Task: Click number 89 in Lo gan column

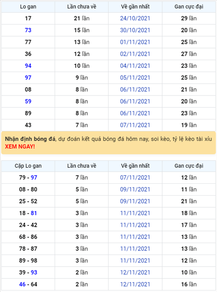Action: coord(28,113)
